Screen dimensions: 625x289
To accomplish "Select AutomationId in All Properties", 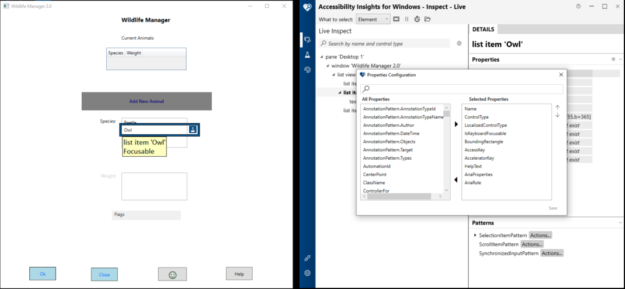I will [377, 166].
